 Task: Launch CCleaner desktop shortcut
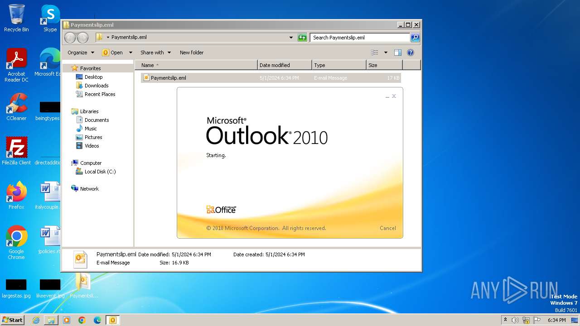click(16, 107)
